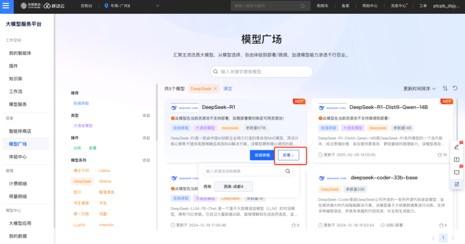
Task: Open 购物车 in the header
Action: click(322, 6)
